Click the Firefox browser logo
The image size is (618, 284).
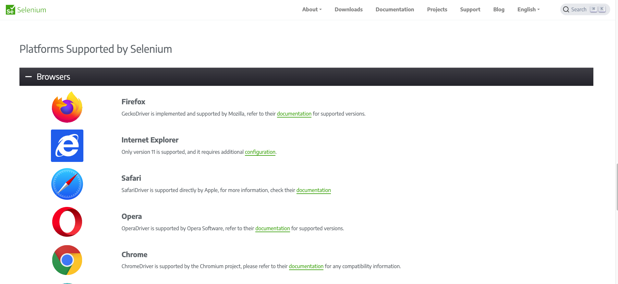coord(67,107)
